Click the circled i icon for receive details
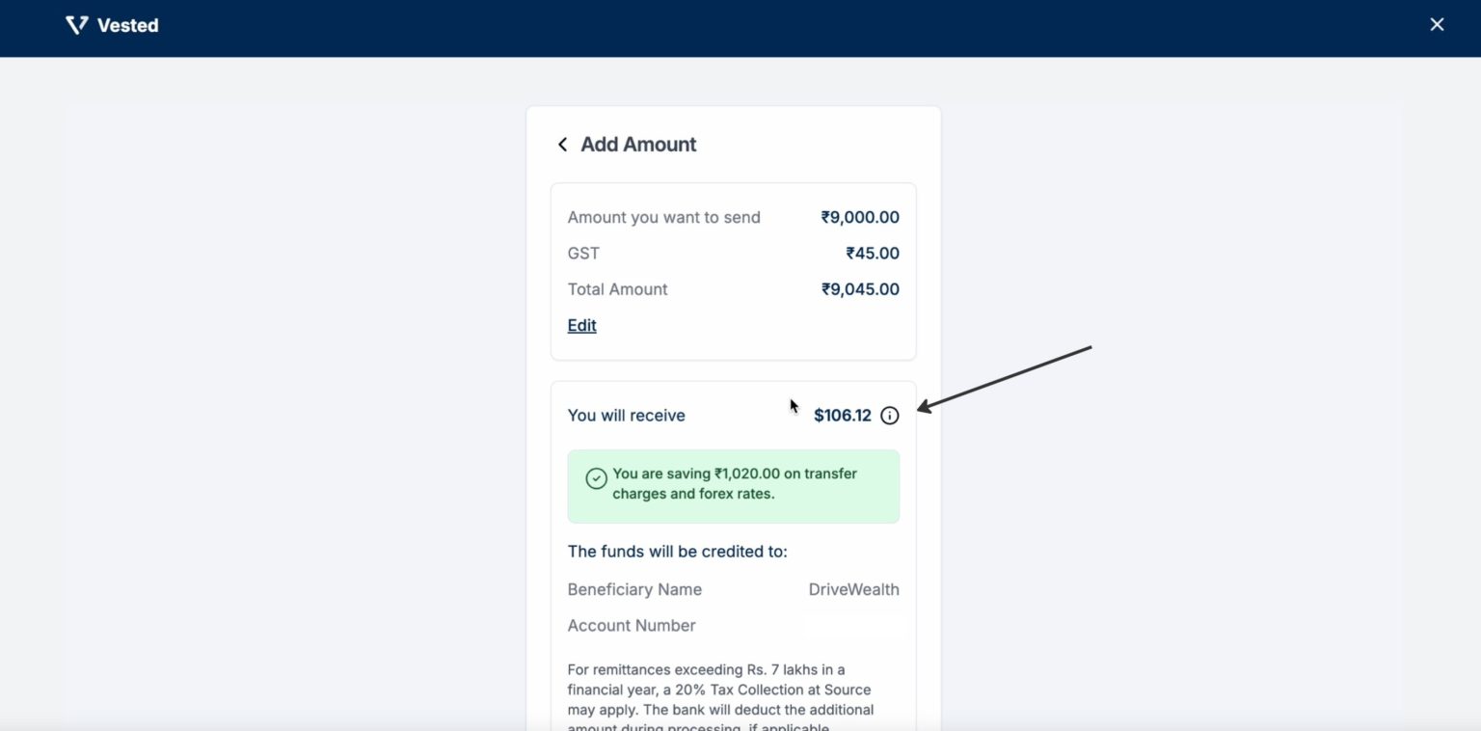 (889, 416)
